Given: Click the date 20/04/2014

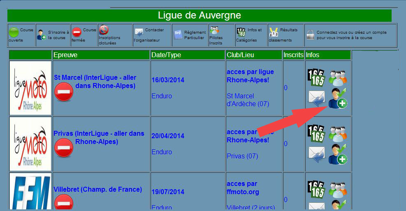Looking at the screenshot, I should [168, 136].
